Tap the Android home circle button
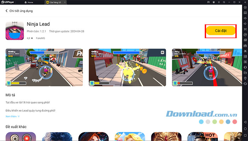 click(x=245, y=129)
